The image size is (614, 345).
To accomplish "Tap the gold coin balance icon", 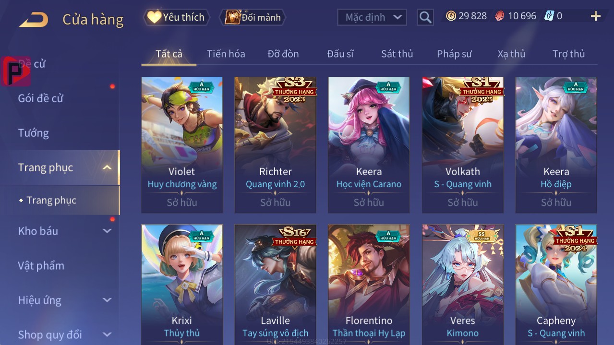I will point(451,16).
